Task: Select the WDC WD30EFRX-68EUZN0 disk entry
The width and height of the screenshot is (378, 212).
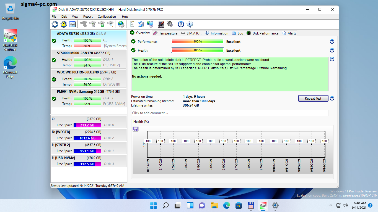Action: [x=89, y=78]
